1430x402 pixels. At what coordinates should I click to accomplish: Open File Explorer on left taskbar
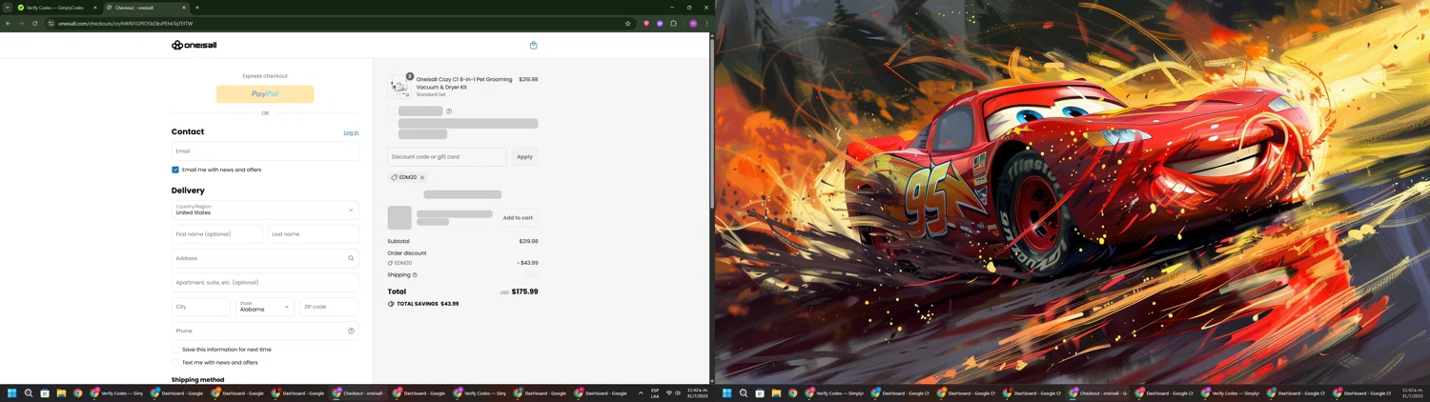point(61,392)
